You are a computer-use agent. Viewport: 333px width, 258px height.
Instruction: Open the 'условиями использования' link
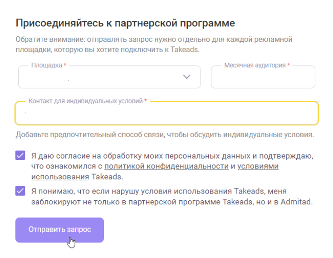[x=258, y=166]
